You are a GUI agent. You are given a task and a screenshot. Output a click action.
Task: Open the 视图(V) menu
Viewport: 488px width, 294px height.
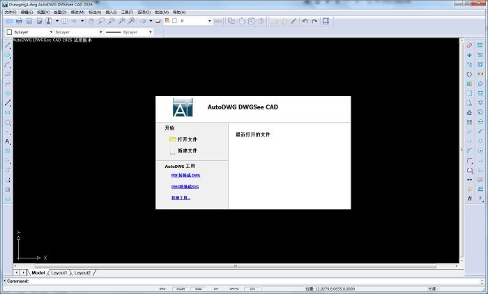[43, 12]
